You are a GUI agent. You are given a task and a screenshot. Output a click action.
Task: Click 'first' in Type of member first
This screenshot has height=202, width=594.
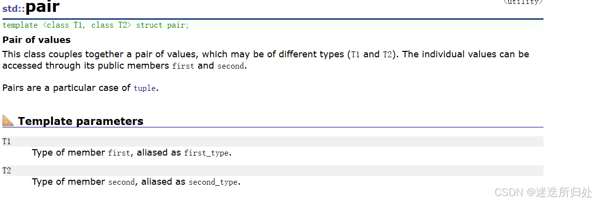pyautogui.click(x=119, y=153)
